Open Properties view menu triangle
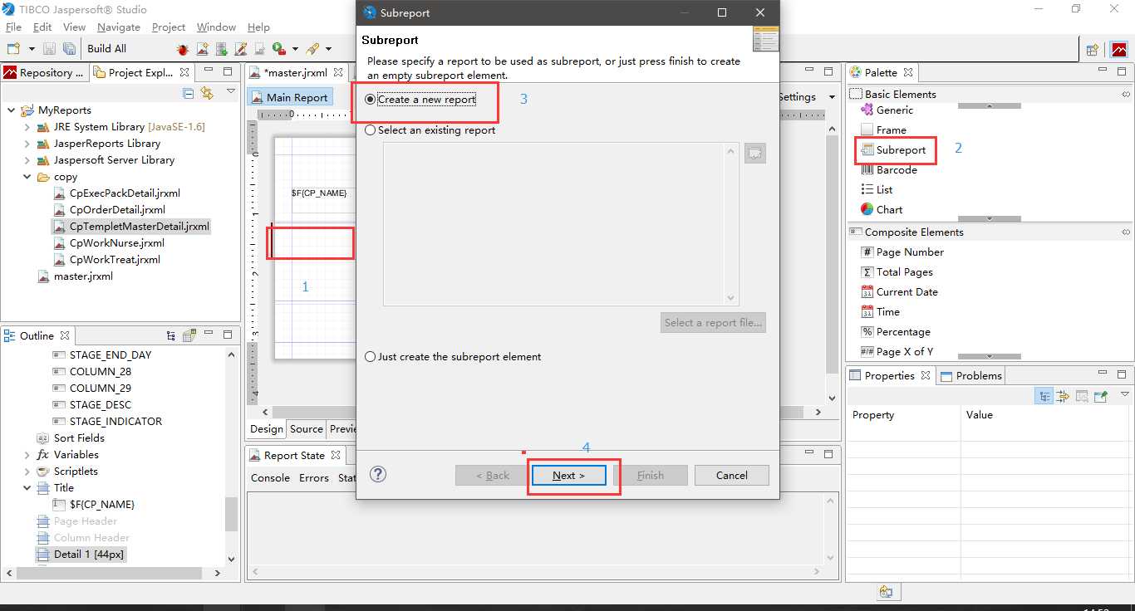Screen dimensions: 1135x611 coord(1124,395)
